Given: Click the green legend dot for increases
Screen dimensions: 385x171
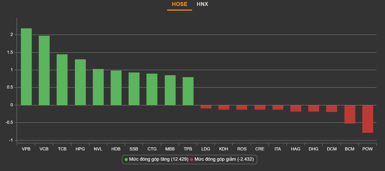Looking at the screenshot, I should (126, 159).
